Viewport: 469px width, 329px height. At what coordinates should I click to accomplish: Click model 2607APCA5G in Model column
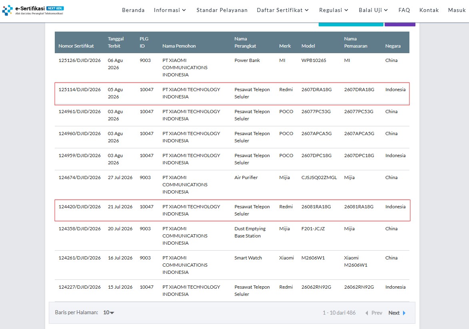[x=316, y=134]
